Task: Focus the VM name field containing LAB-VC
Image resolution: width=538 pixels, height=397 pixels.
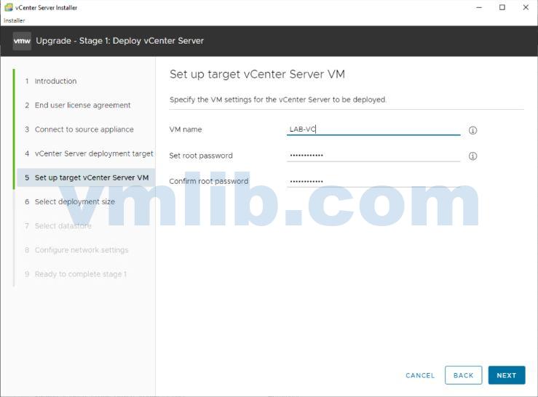Action: click(x=373, y=129)
